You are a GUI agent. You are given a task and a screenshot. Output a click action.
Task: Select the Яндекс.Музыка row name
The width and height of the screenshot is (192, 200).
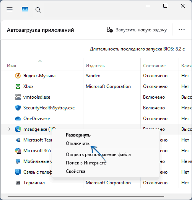coord(39,76)
